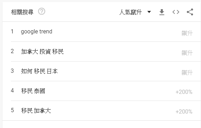Screen dimensions: 201x128
Task: Select the 移民 加拿大 search term
Action: 36,110
